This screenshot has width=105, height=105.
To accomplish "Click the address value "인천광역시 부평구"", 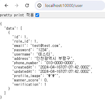I will click(54, 58).
